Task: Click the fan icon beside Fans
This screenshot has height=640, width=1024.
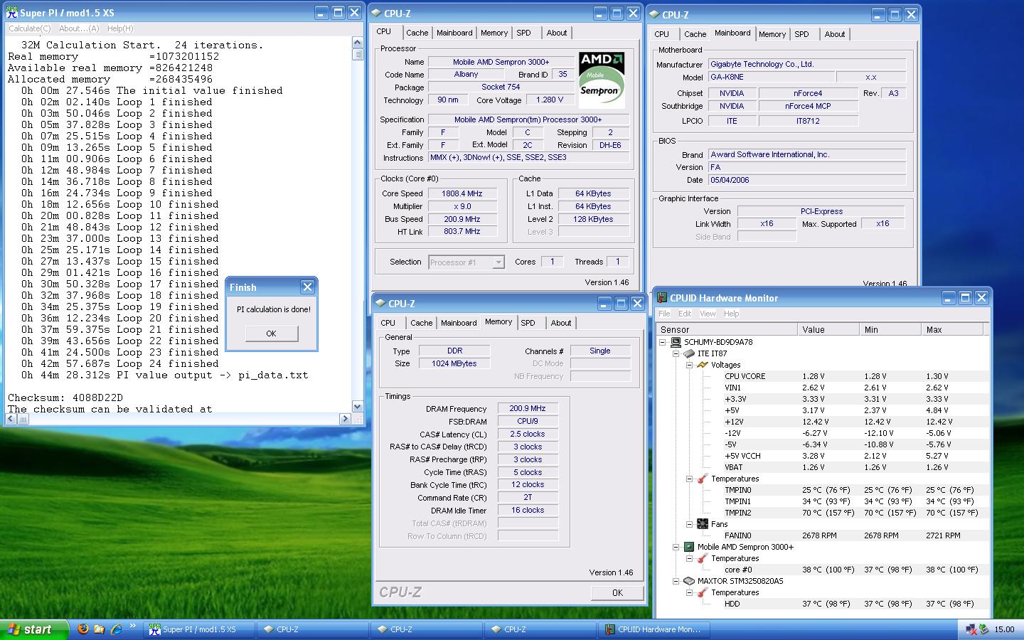Action: point(703,524)
